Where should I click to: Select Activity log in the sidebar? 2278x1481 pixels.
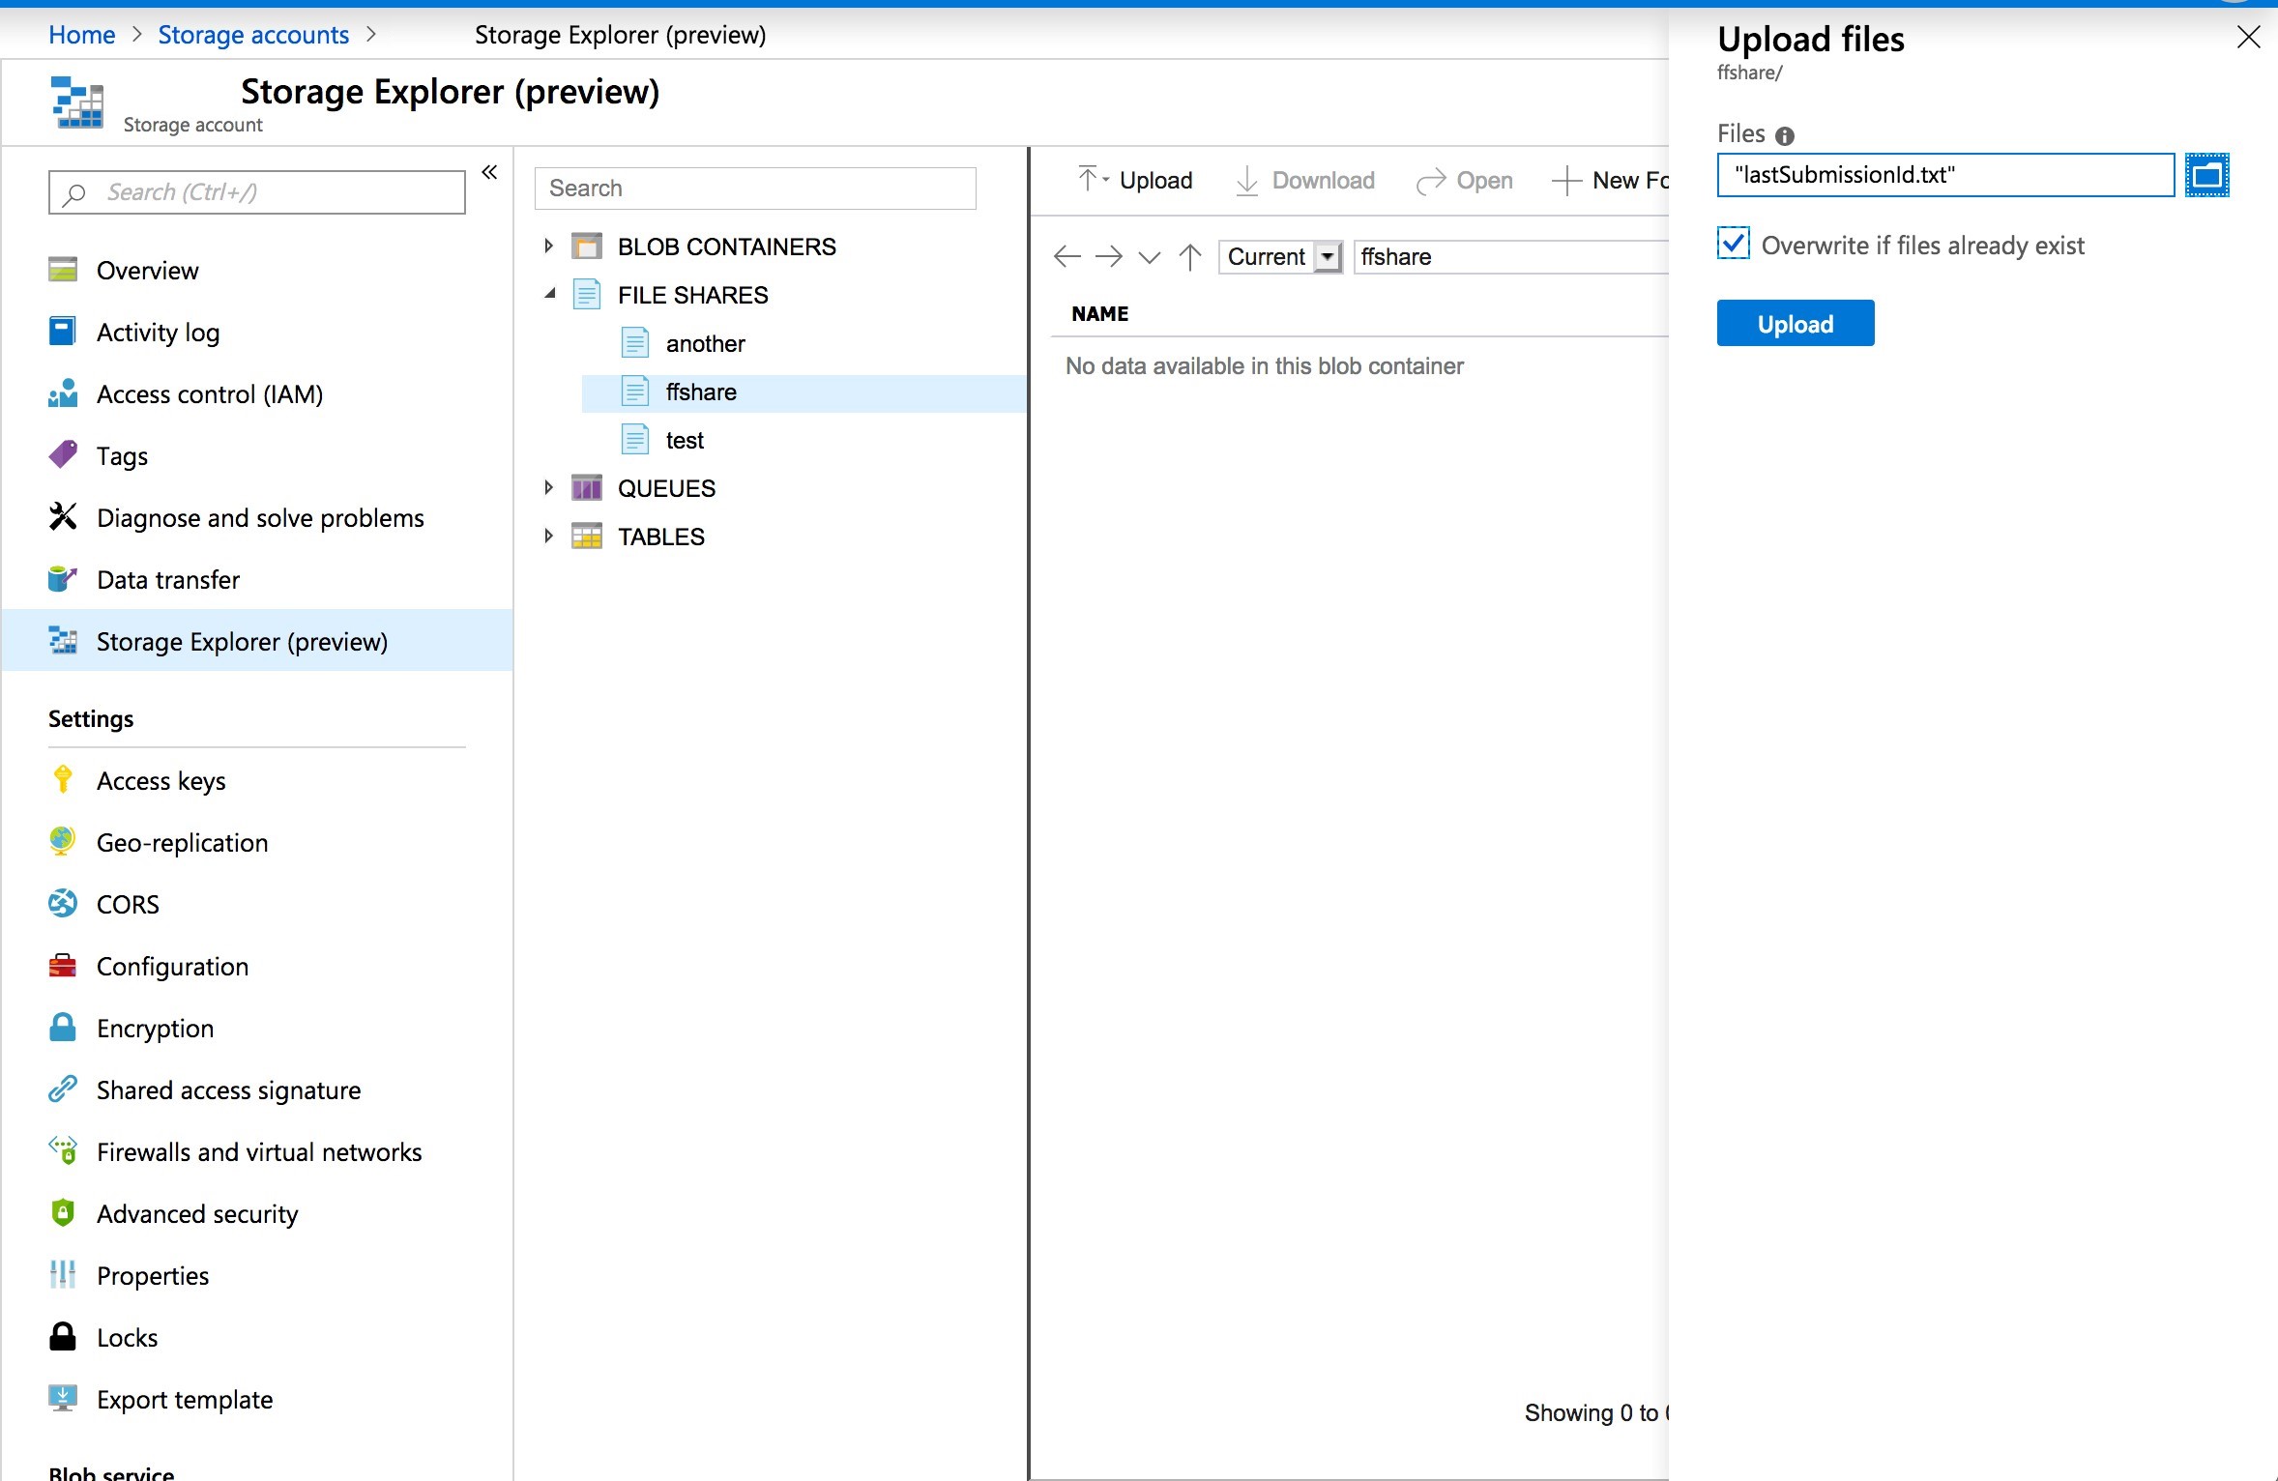click(x=158, y=332)
